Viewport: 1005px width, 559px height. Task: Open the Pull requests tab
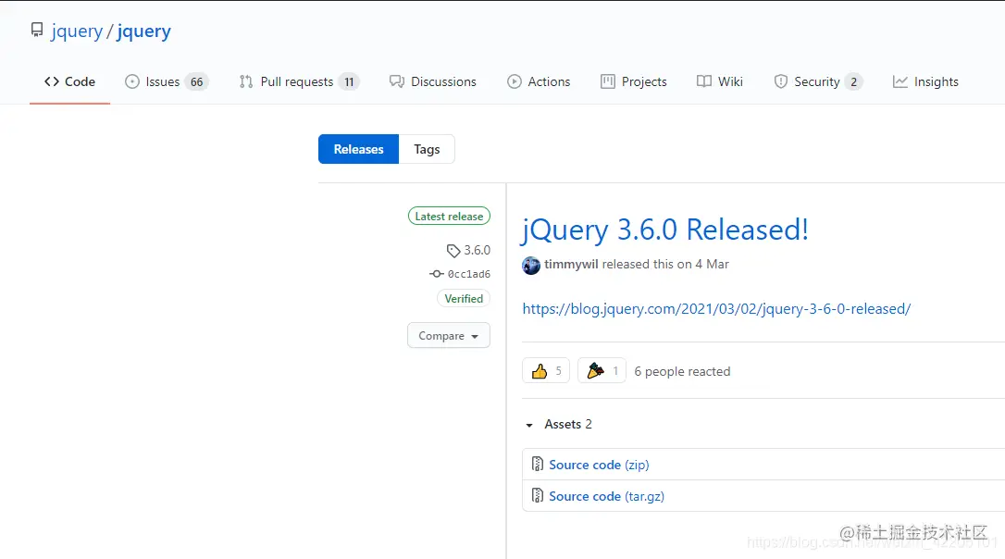point(299,81)
